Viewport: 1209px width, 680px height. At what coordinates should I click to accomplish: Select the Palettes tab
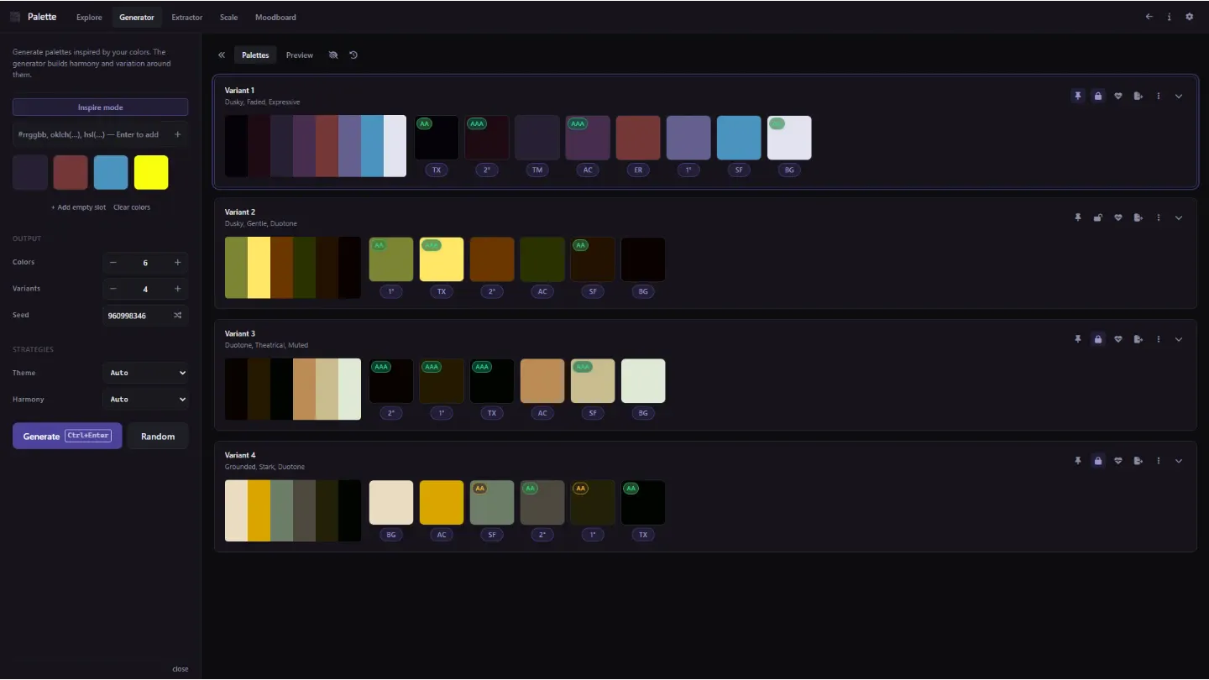pos(255,55)
